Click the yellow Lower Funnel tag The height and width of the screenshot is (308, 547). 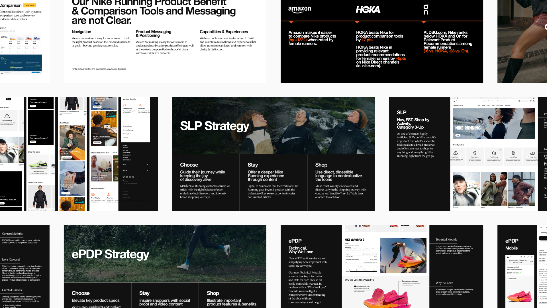tap(29, 5)
